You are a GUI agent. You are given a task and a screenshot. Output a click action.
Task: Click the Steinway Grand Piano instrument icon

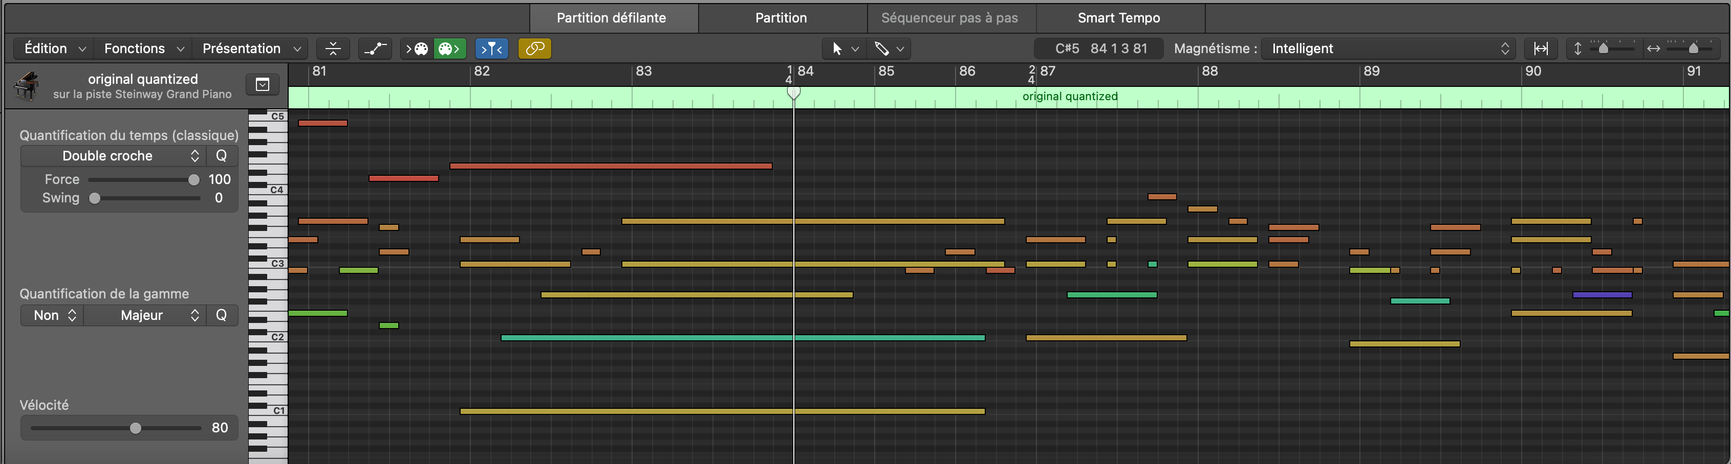click(27, 86)
